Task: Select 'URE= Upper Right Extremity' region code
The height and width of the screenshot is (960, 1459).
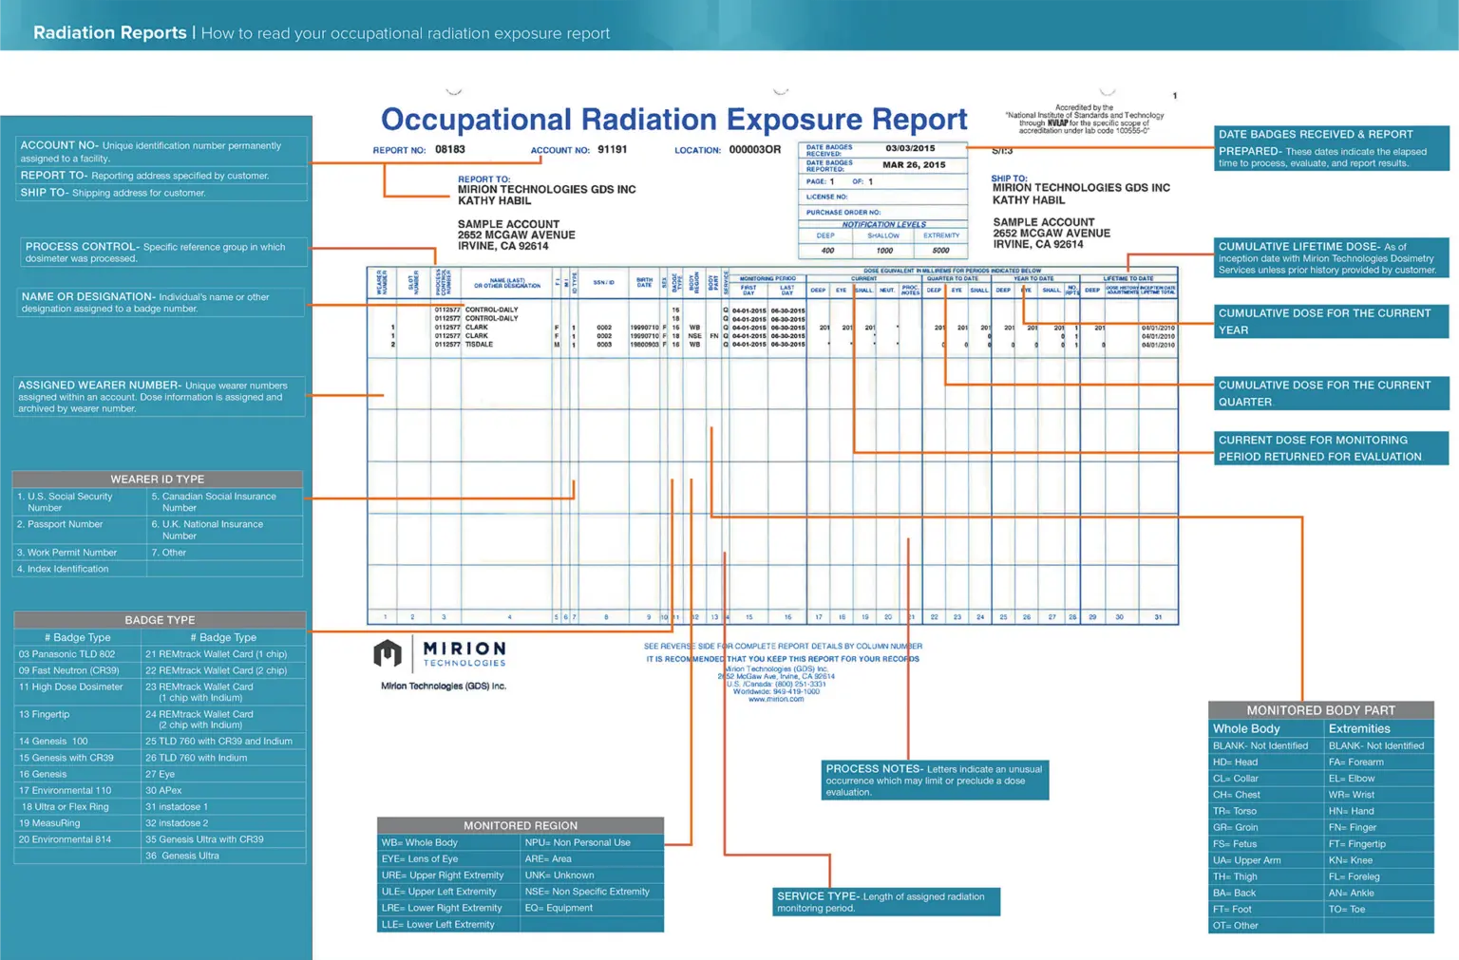Action: tap(448, 875)
